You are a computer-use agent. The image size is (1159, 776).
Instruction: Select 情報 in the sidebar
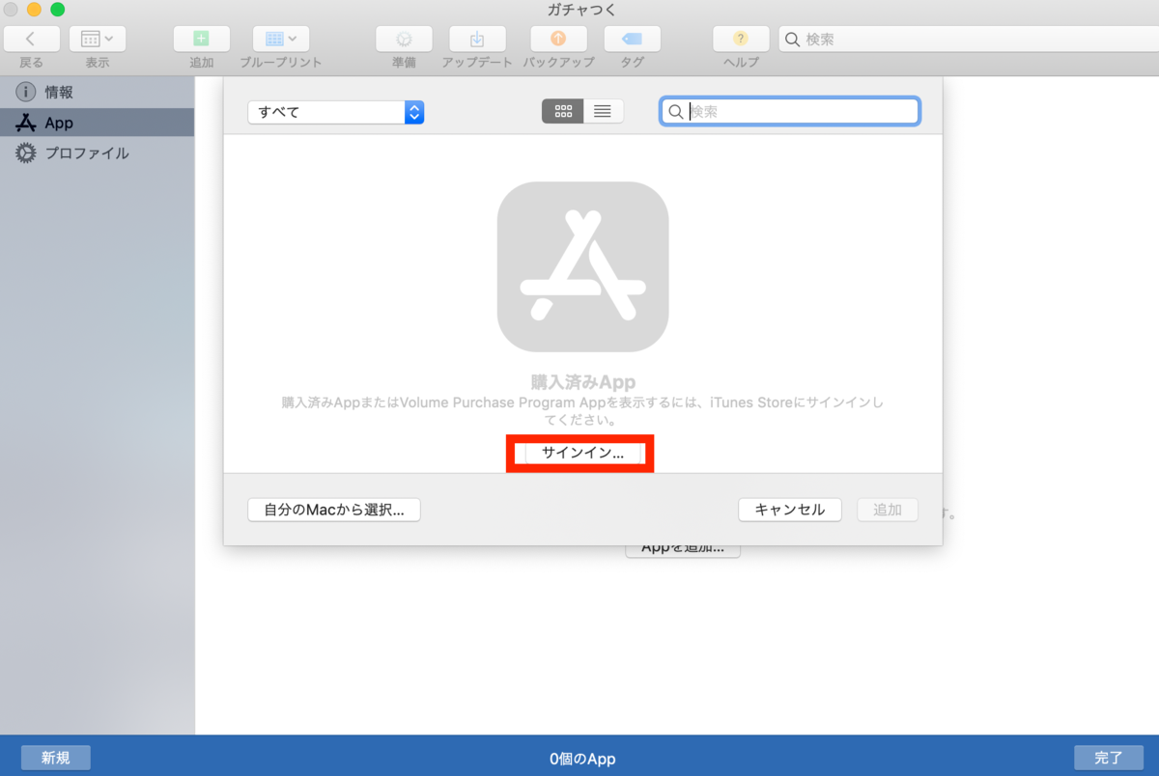tap(97, 93)
